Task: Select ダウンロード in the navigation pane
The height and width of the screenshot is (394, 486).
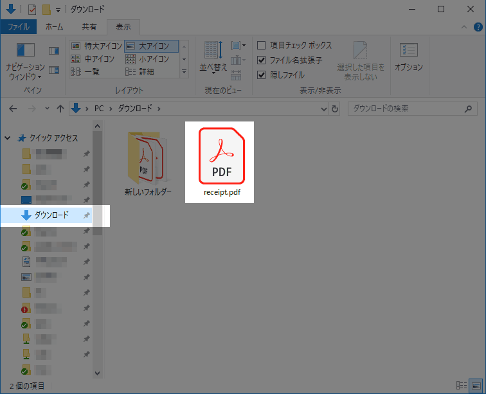Action: [46, 215]
